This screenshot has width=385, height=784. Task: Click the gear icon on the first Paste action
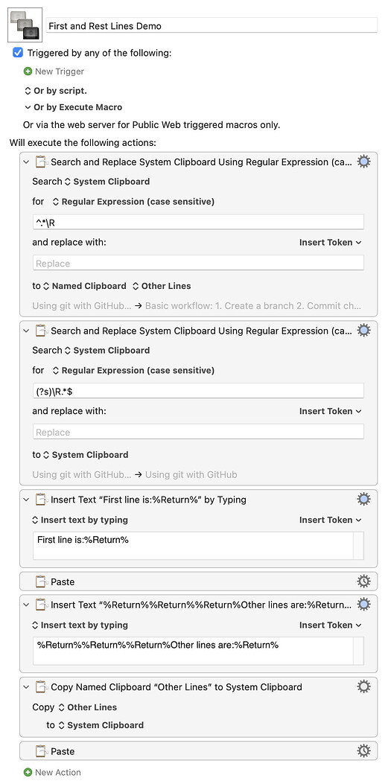coord(363,581)
